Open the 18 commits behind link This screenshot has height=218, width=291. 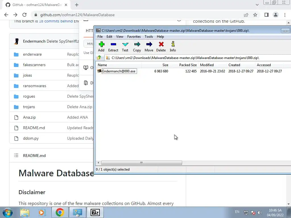click(x=56, y=21)
